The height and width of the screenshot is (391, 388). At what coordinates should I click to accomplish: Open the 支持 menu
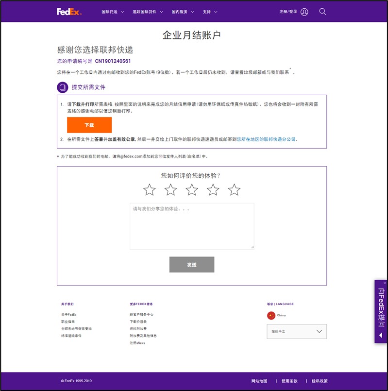(207, 12)
